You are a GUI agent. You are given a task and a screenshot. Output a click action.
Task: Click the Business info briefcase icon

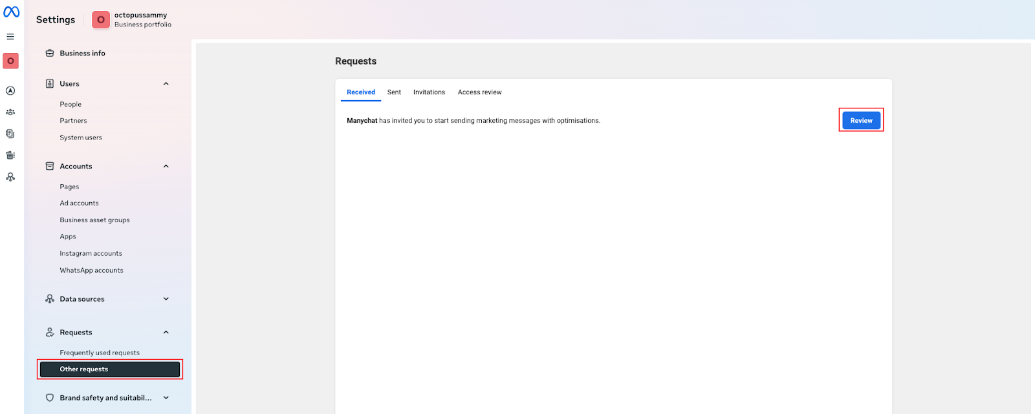coord(50,53)
